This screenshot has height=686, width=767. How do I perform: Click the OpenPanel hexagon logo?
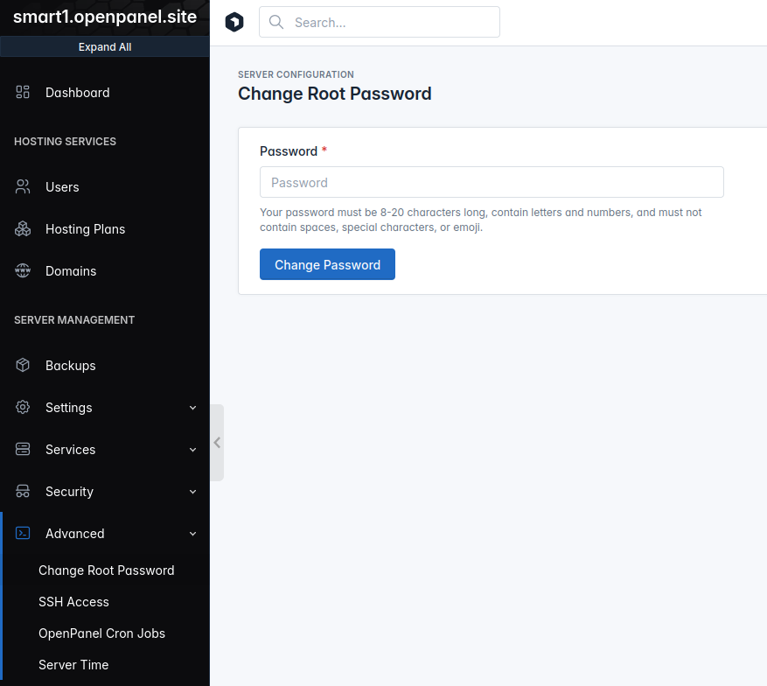234,22
